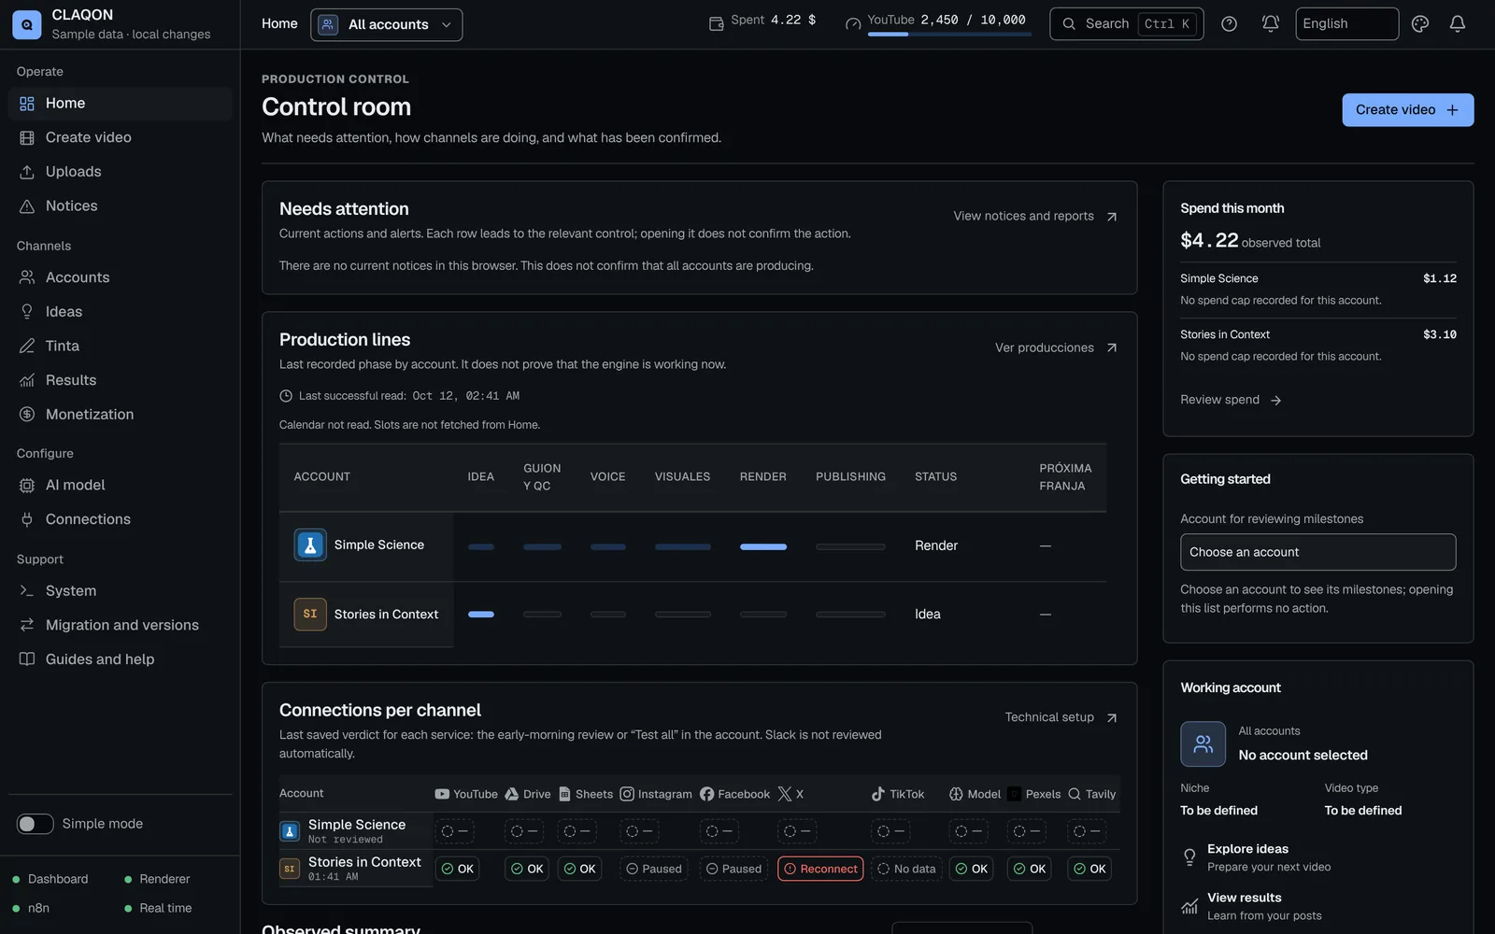Click the Uploads icon in the sidebar
Image resolution: width=1495 pixels, height=934 pixels.
click(x=27, y=172)
